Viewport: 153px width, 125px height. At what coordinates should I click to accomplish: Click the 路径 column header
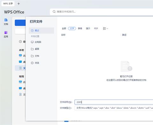tap(124, 35)
